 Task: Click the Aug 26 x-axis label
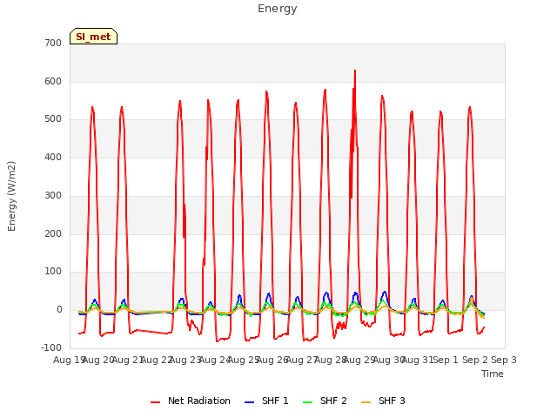(x=272, y=360)
